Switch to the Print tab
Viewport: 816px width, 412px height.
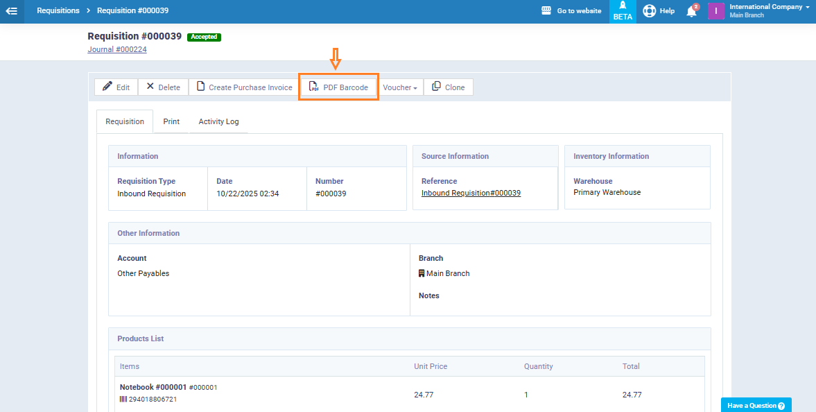171,121
